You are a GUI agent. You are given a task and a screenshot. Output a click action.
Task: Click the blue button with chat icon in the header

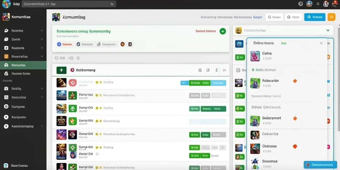click(315, 17)
